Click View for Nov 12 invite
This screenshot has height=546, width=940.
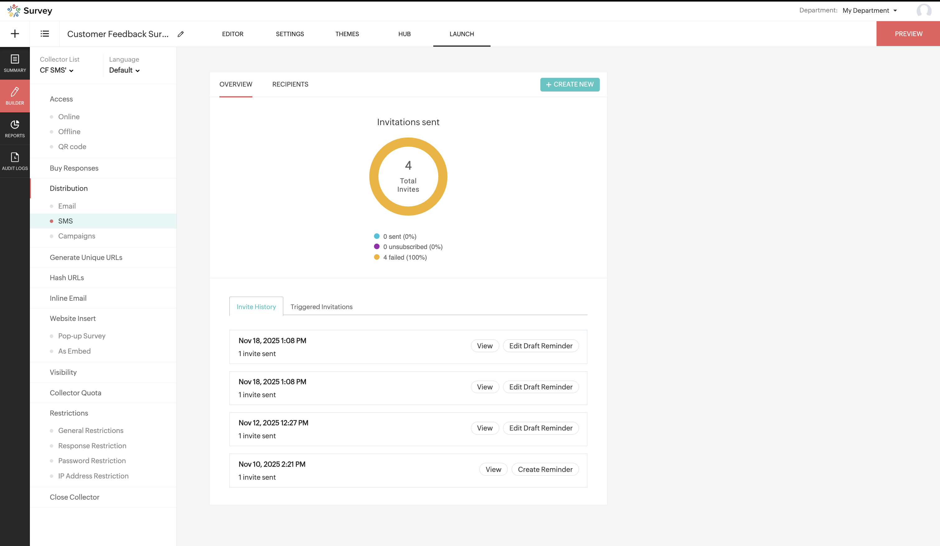coord(484,428)
